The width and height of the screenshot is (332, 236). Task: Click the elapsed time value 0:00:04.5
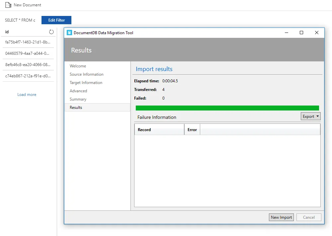(x=170, y=81)
